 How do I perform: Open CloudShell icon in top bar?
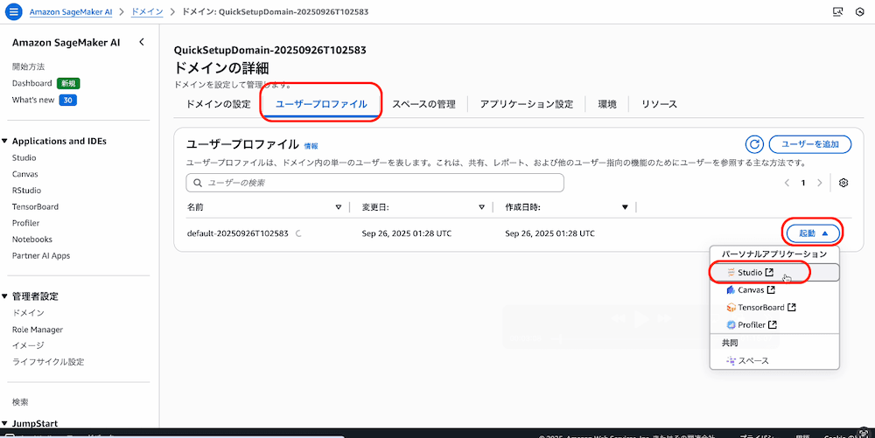coord(837,11)
